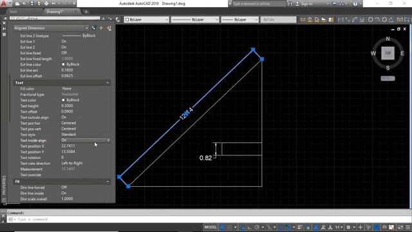Toggle Ortho mode in status bar

[x=249, y=227]
